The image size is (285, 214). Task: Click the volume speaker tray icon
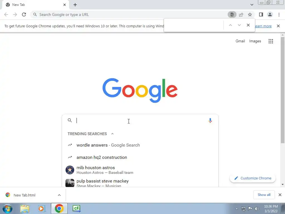click(257, 209)
